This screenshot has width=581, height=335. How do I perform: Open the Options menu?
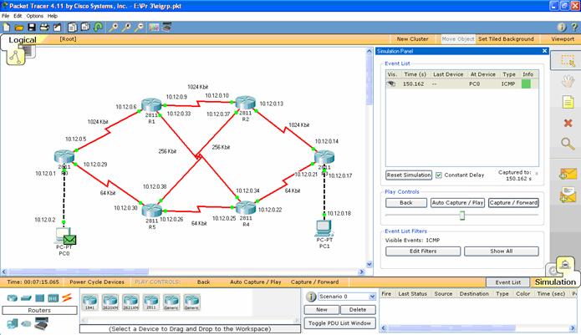tap(34, 16)
